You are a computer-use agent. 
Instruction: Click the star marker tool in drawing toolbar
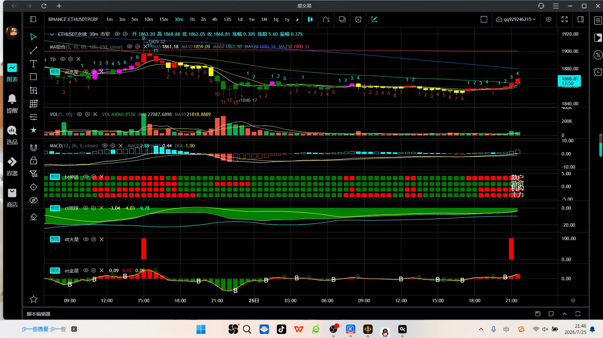[33, 130]
